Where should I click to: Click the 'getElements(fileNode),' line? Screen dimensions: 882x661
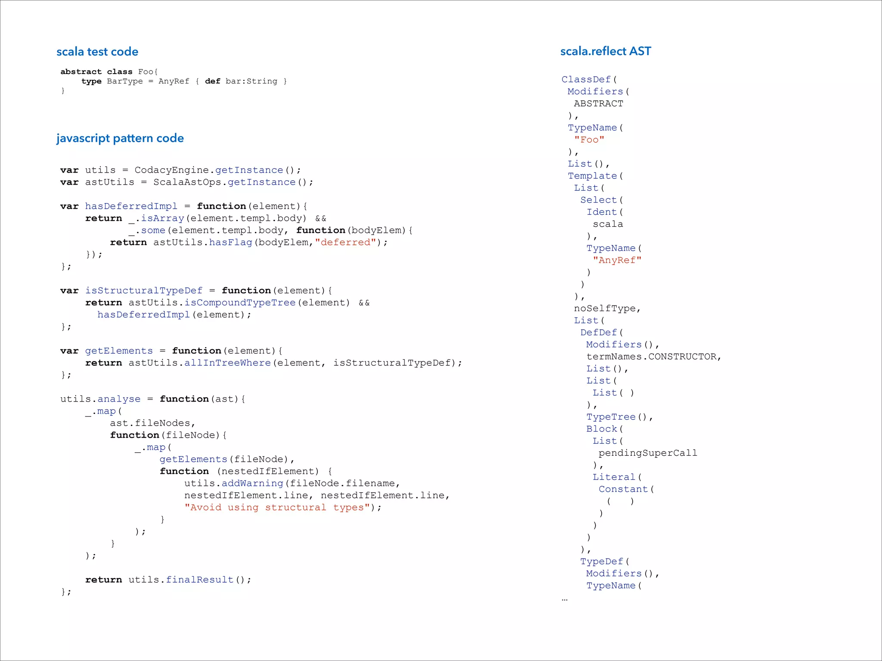click(x=227, y=459)
